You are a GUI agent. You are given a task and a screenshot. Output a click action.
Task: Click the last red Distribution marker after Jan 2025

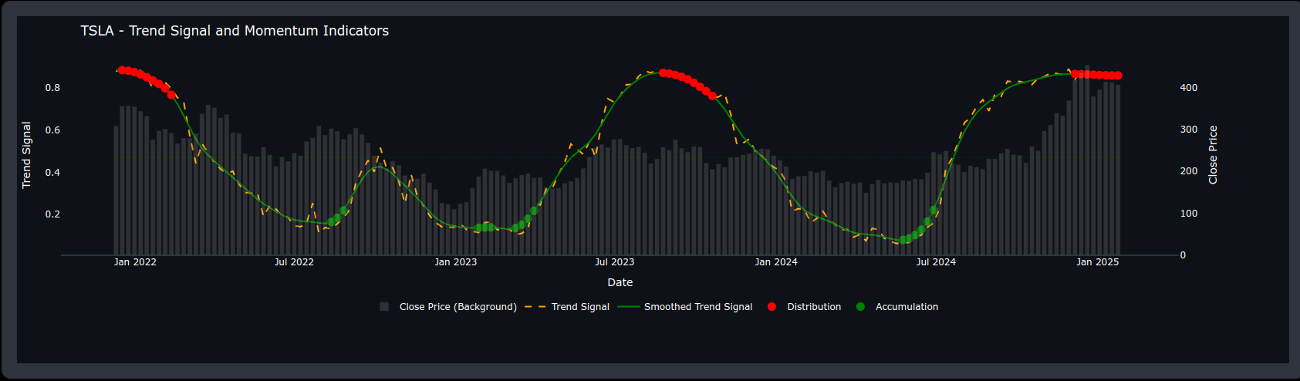[x=1119, y=76]
